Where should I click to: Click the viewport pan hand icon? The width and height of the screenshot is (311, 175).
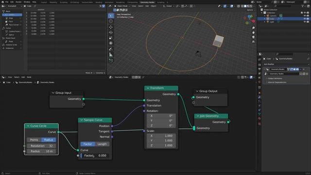click(253, 33)
